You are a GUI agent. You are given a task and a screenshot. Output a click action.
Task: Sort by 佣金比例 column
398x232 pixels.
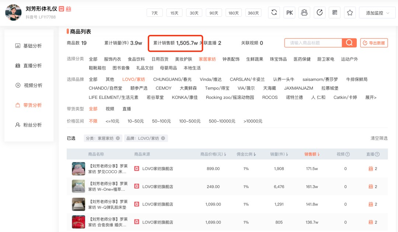246,154
